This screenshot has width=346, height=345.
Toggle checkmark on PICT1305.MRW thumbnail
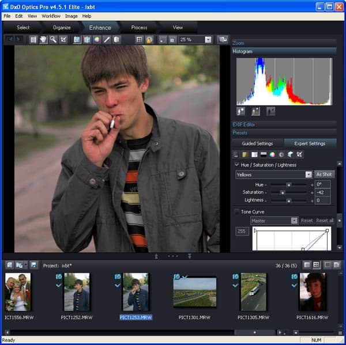pos(235,285)
